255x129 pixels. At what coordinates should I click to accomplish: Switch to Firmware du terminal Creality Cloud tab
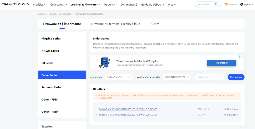pyautogui.click(x=116, y=24)
